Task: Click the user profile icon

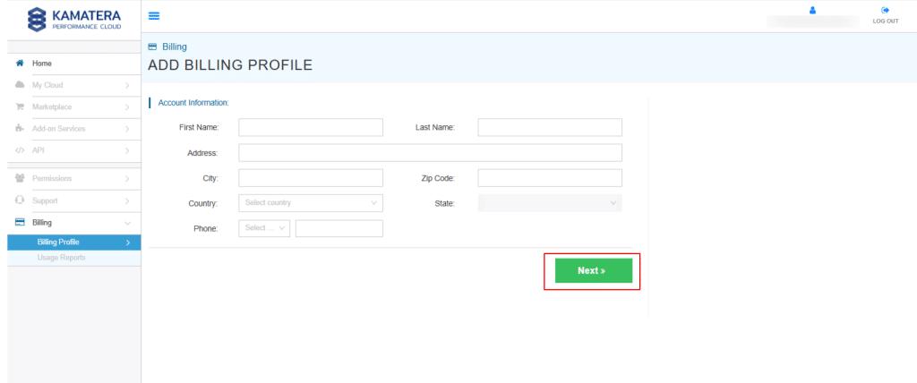Action: [812, 10]
